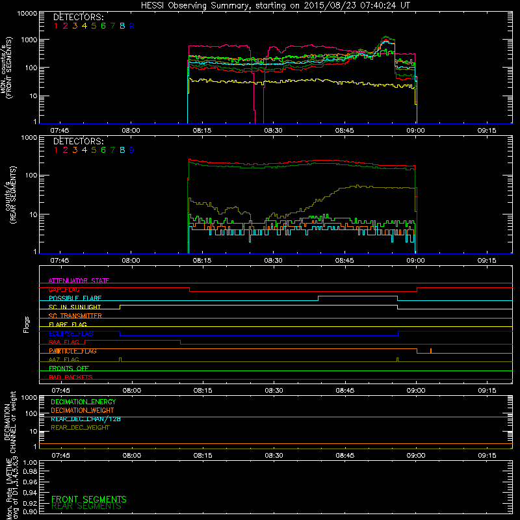Click the Flags y-axis title
Screen dimensions: 520x520
27,324
